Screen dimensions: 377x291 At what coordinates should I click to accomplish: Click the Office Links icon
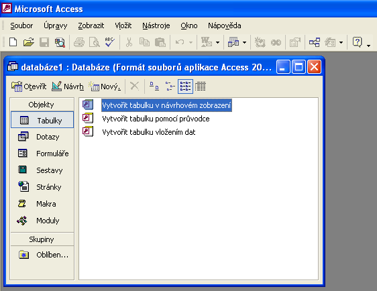[x=207, y=42]
